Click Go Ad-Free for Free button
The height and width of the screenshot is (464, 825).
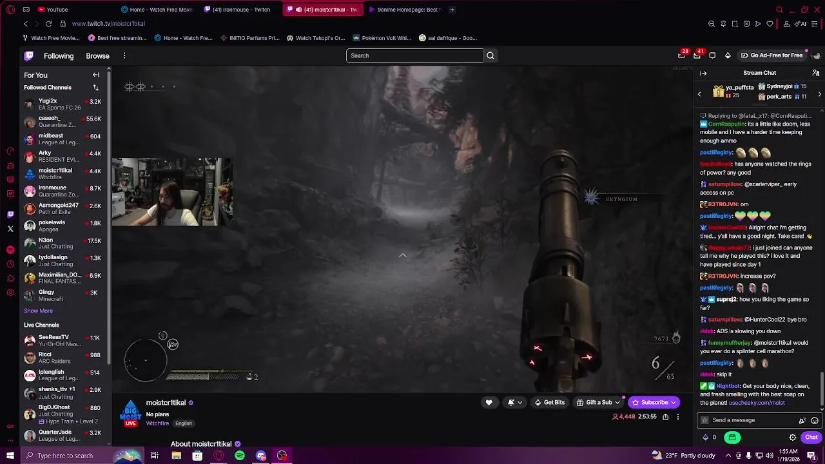click(x=772, y=55)
